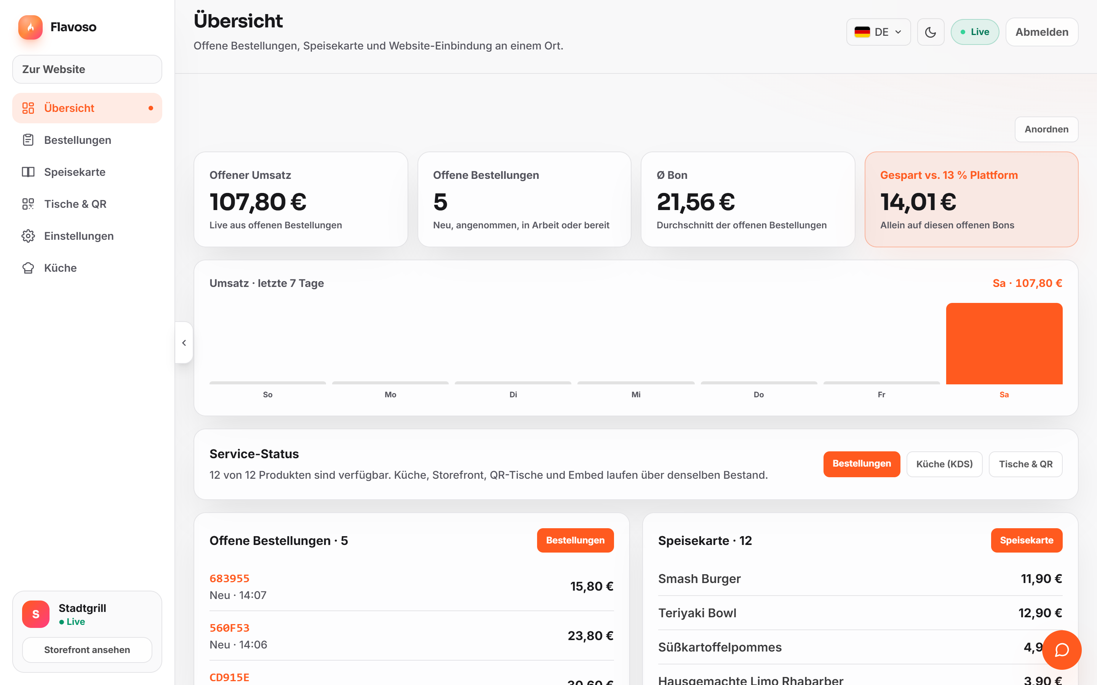Click the Stadtgrill restaurant name

click(x=82, y=608)
